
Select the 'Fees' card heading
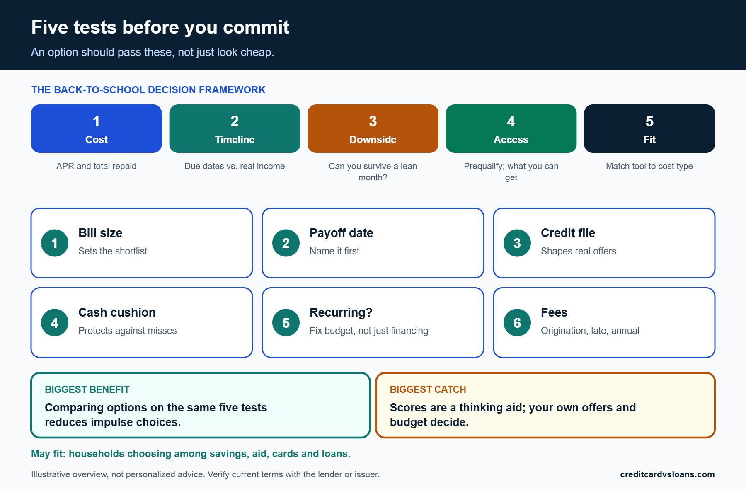coord(554,312)
